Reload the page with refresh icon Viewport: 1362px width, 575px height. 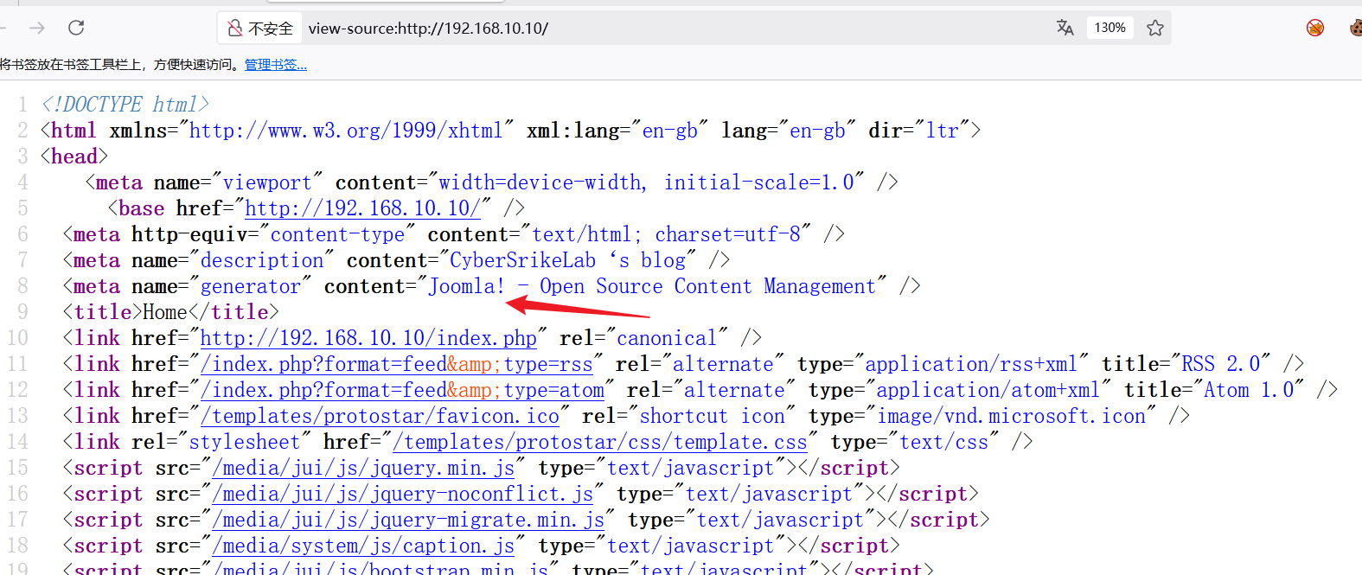(x=76, y=28)
